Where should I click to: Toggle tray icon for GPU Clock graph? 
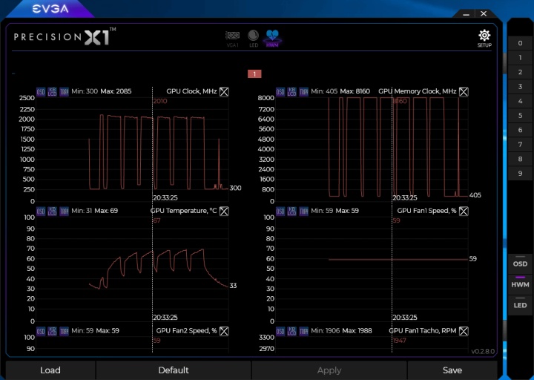click(64, 92)
